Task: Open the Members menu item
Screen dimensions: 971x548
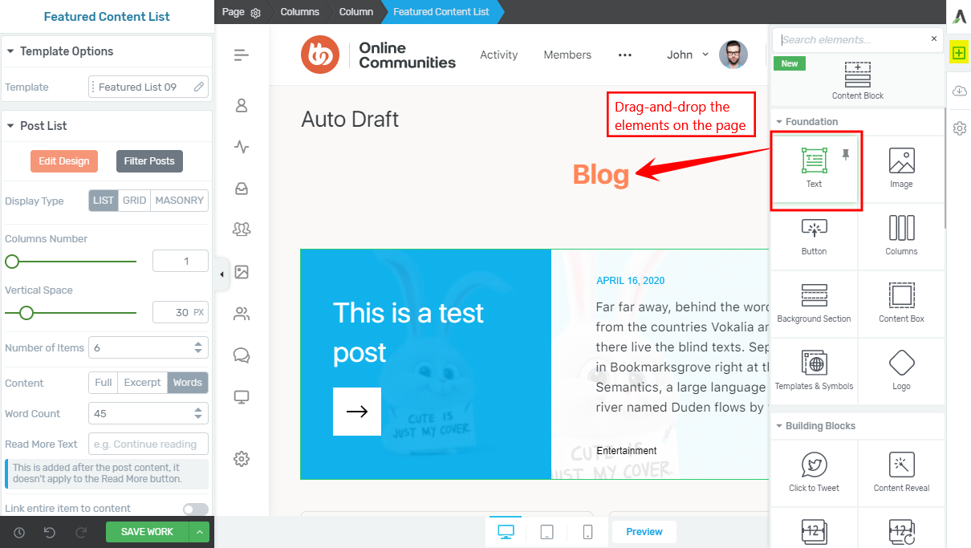Action: pos(567,55)
